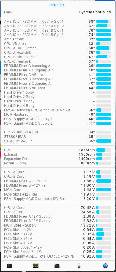Select the ST3160812AS P drive row
Image resolution: width=116 pixels, height=272 pixels.
tap(58, 141)
